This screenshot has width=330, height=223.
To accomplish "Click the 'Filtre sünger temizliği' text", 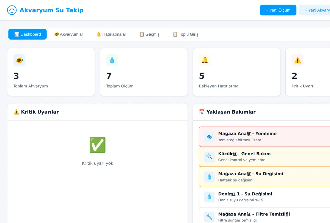I will click(x=237, y=220).
